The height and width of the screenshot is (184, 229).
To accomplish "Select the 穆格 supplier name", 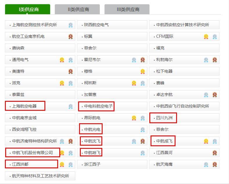I will coord(88,71).
